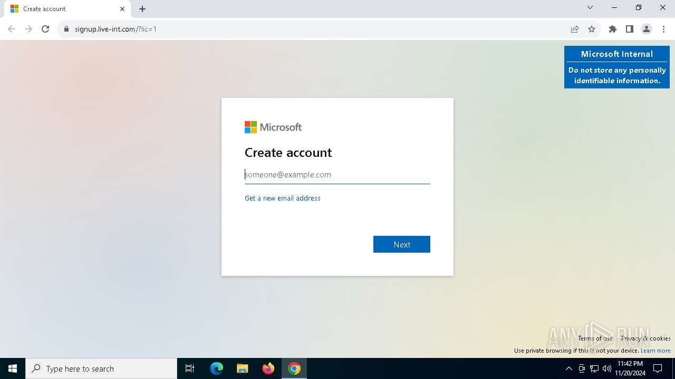Image resolution: width=675 pixels, height=379 pixels.
Task: Click the Microsoft logo
Action: (x=273, y=127)
